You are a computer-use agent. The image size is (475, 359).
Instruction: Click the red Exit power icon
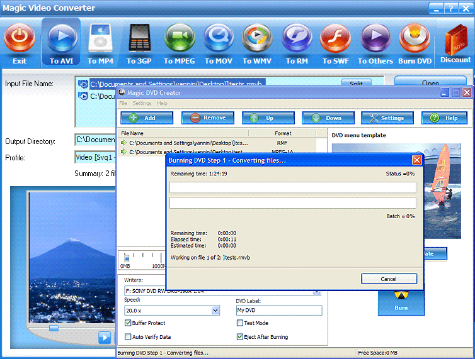[20, 39]
